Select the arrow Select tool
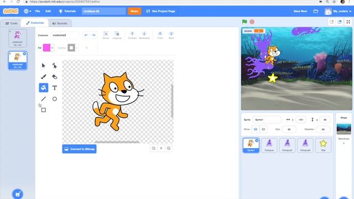 [43, 66]
